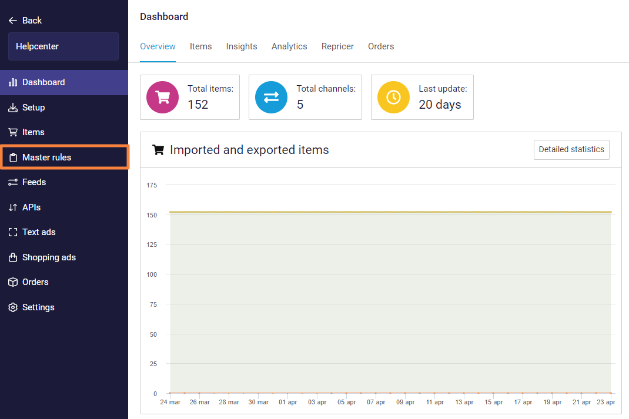This screenshot has height=419, width=629.
Task: Click the Setup download icon
Action: click(x=13, y=108)
